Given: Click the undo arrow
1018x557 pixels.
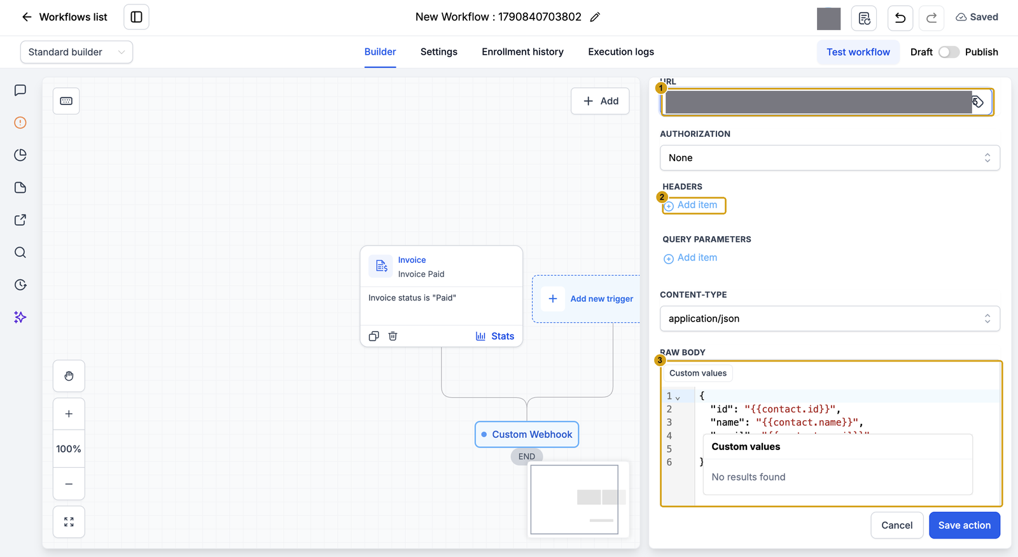Looking at the screenshot, I should coord(900,18).
